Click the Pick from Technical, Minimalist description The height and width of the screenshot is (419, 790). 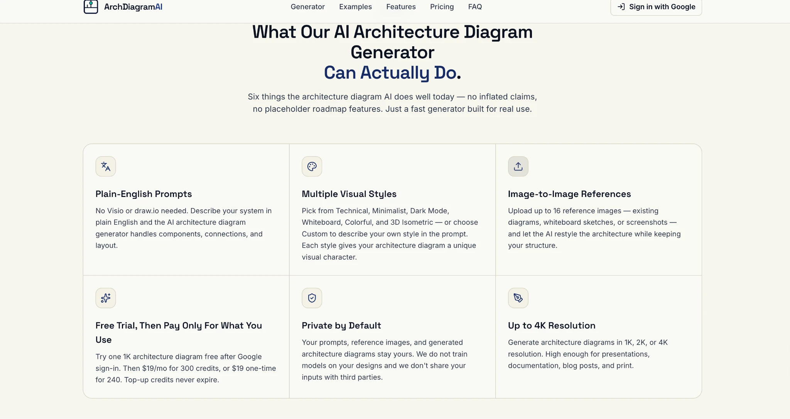pyautogui.click(x=390, y=234)
